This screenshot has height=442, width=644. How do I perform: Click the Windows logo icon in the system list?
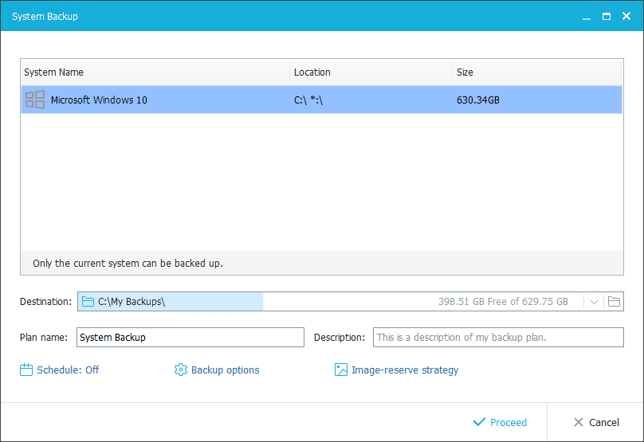35,100
